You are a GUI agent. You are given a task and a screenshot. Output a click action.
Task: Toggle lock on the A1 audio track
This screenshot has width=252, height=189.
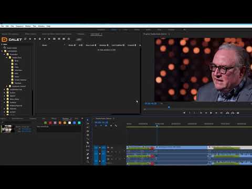(100, 154)
